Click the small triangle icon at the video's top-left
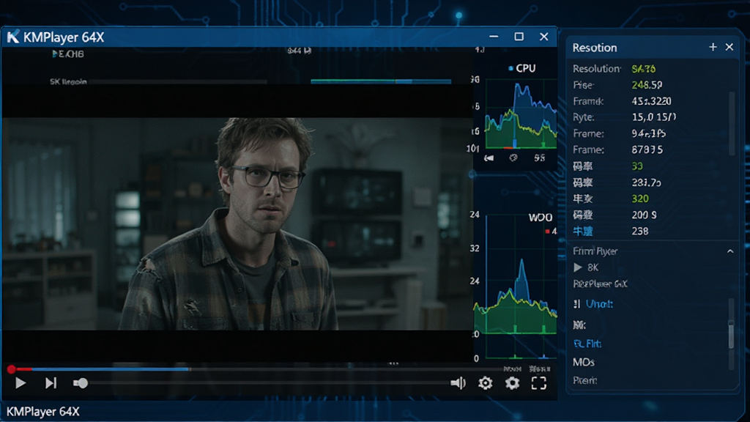750x422 pixels. click(x=54, y=53)
